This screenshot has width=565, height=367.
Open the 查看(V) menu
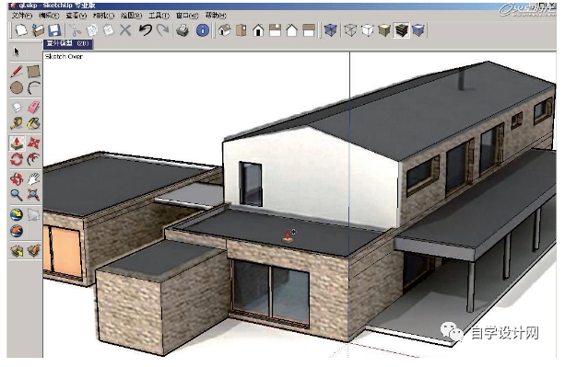click(x=76, y=16)
